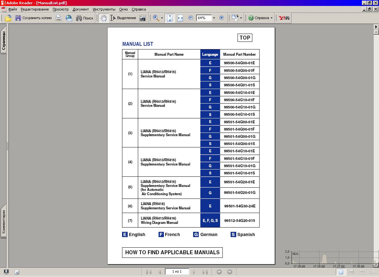
Task: Select the Snapshot camera tool
Action: pyautogui.click(x=143, y=18)
